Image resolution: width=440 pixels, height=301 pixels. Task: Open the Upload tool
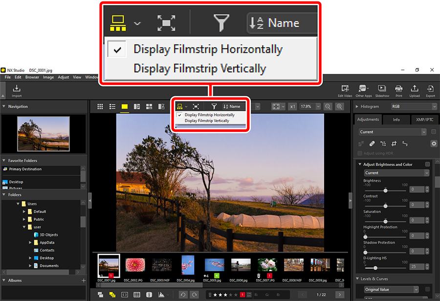(x=415, y=91)
